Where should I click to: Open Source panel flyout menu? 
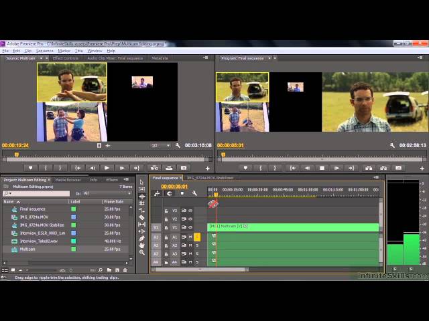click(205, 58)
